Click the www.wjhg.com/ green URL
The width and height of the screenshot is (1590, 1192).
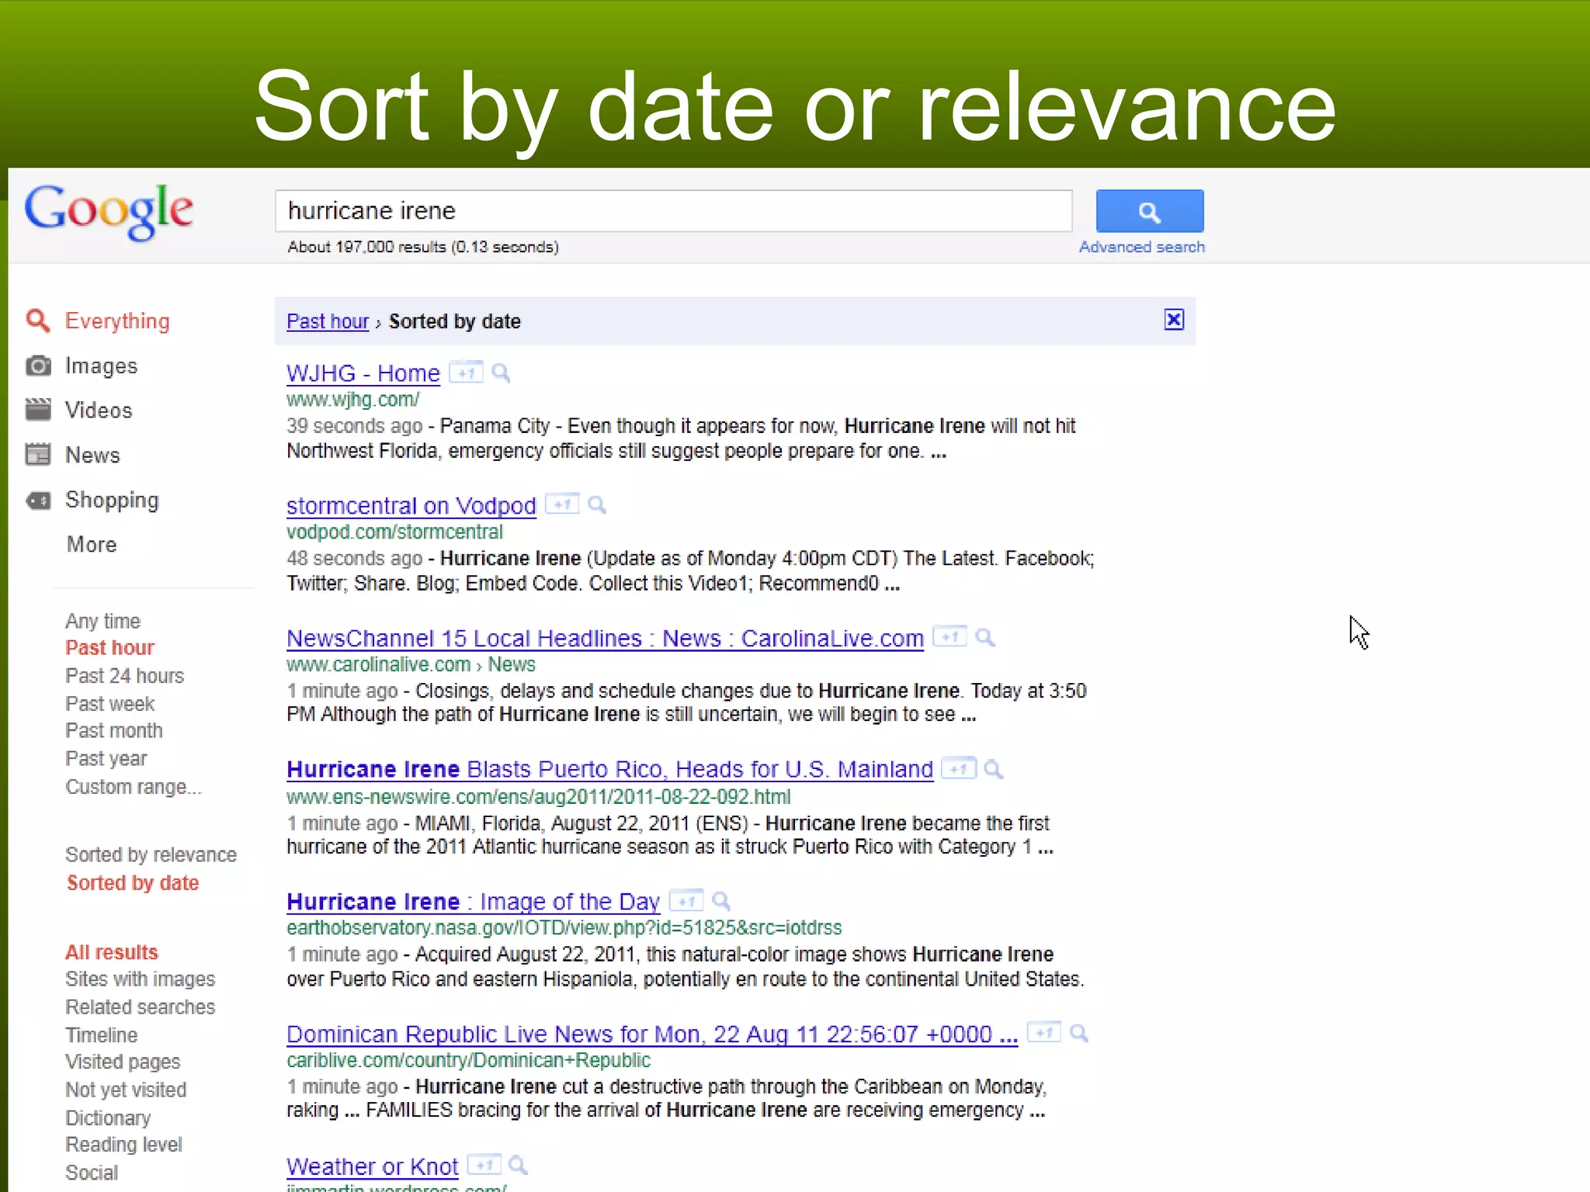(353, 400)
